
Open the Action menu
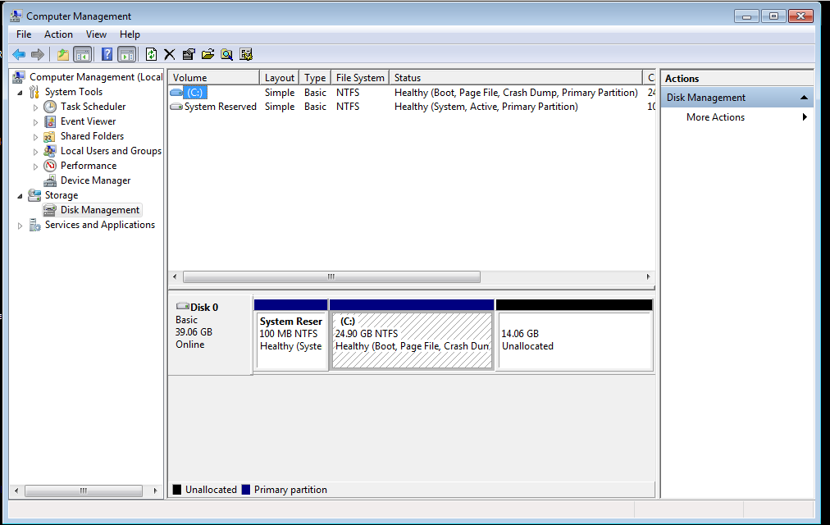point(58,34)
